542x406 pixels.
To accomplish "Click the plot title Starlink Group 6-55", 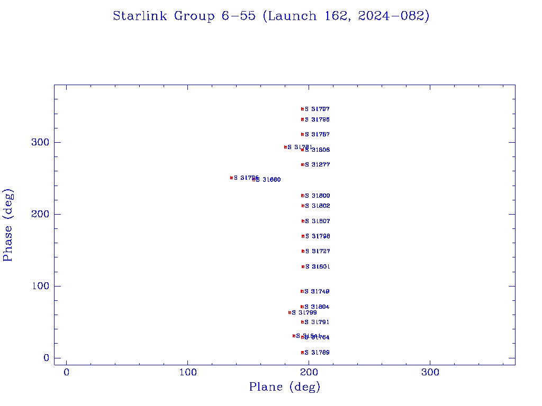I will (271, 16).
